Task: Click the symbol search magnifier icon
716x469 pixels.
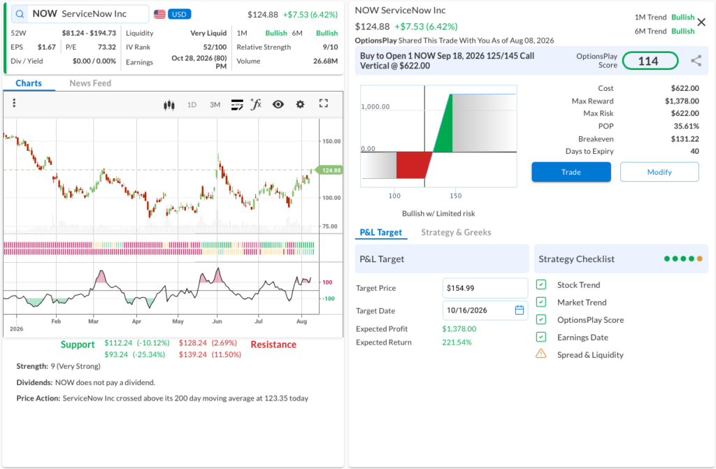Action: tap(20, 14)
